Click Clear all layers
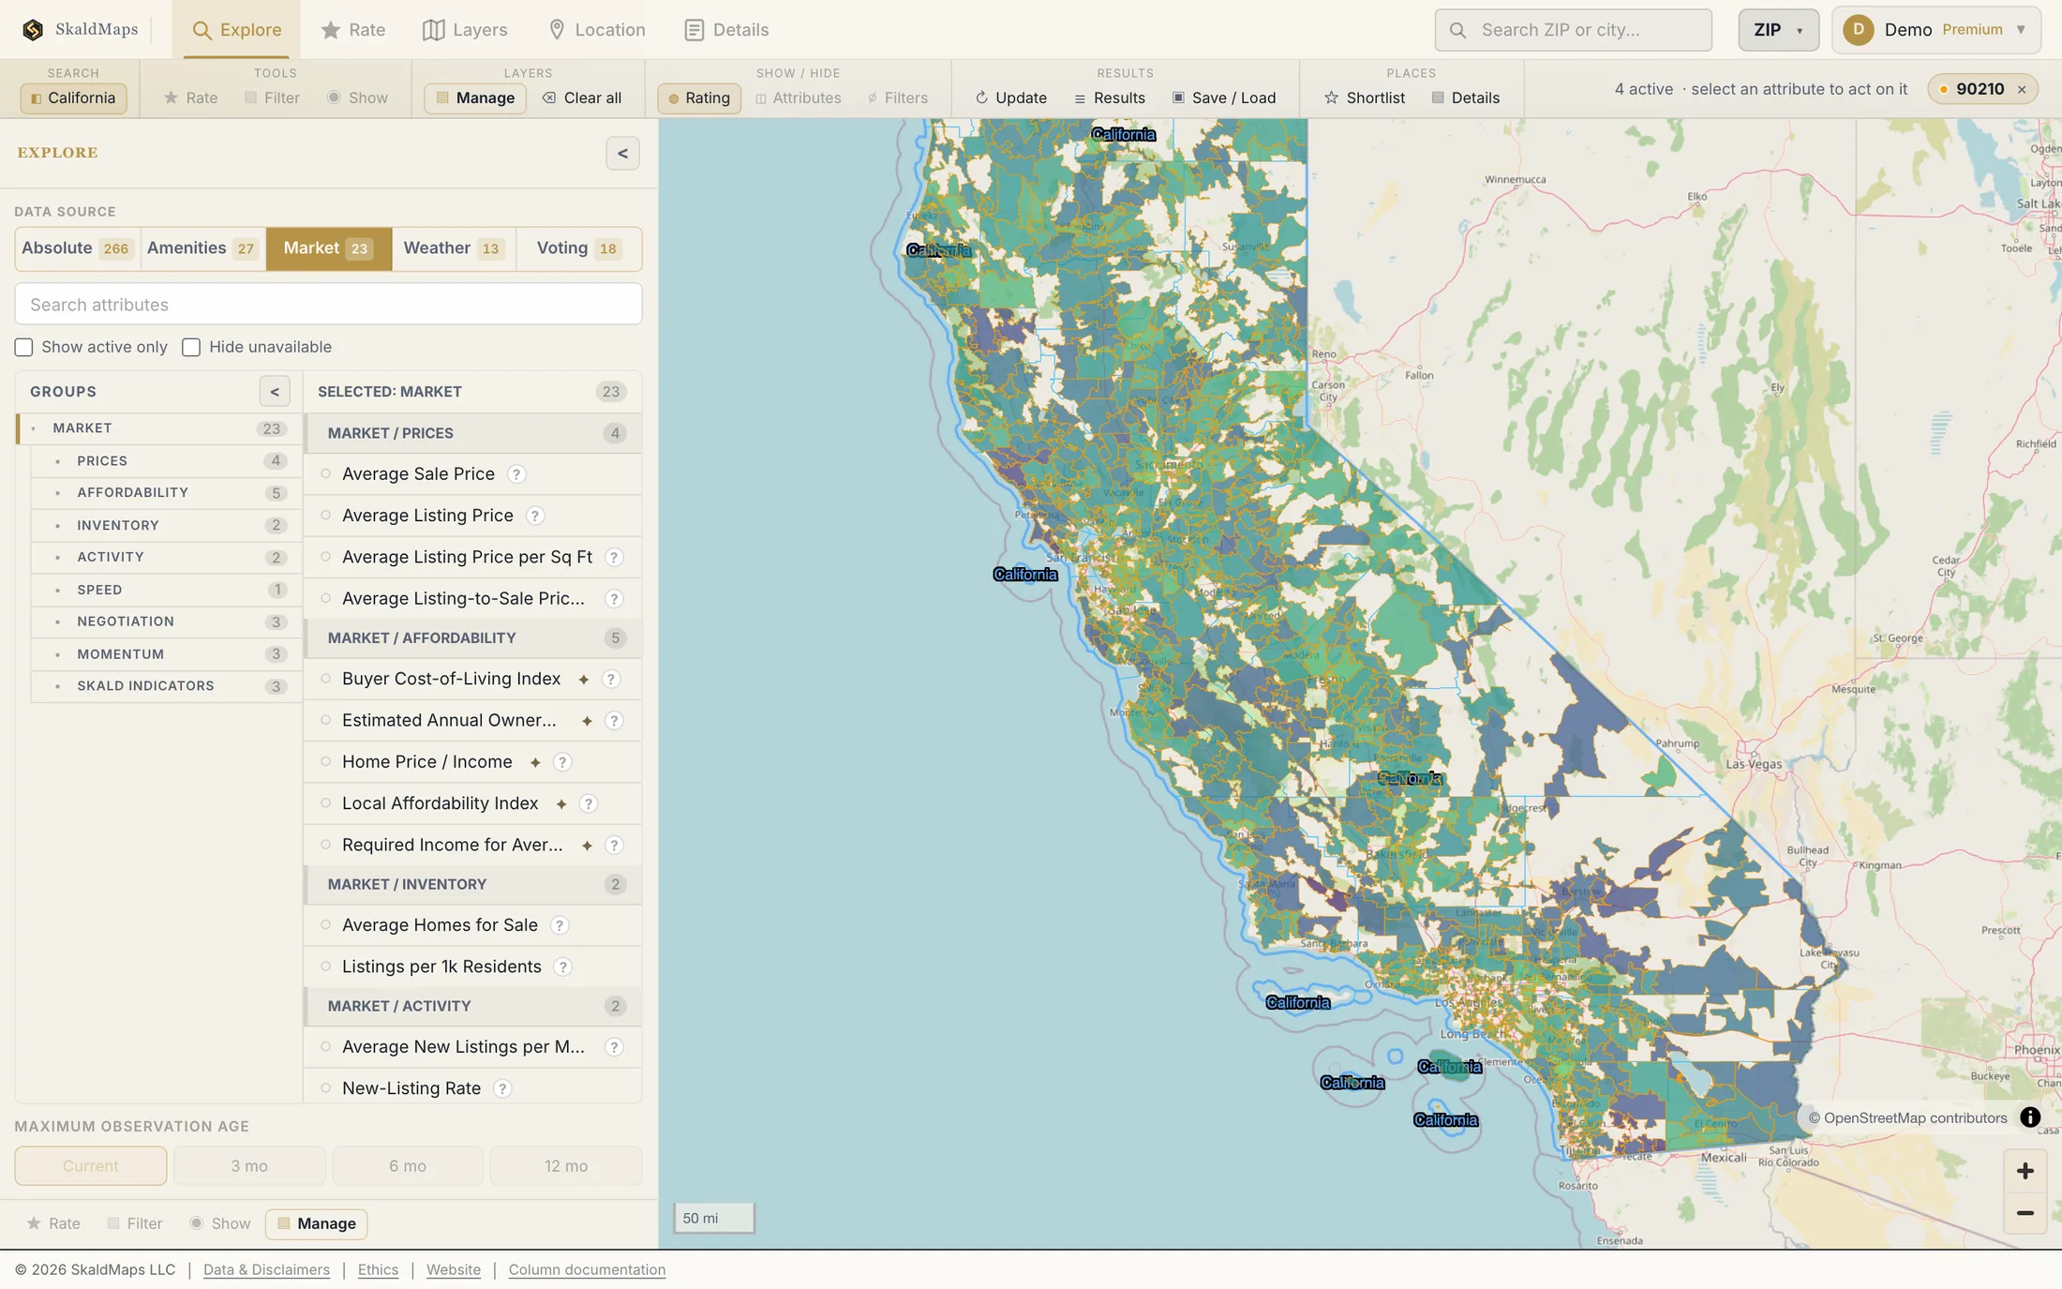Image resolution: width=2062 pixels, height=1289 pixels. pos(582,97)
